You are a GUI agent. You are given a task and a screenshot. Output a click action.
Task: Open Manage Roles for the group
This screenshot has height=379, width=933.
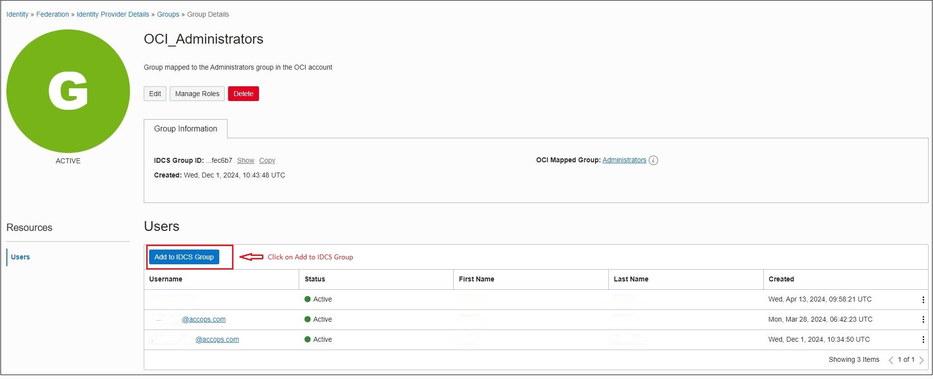197,94
